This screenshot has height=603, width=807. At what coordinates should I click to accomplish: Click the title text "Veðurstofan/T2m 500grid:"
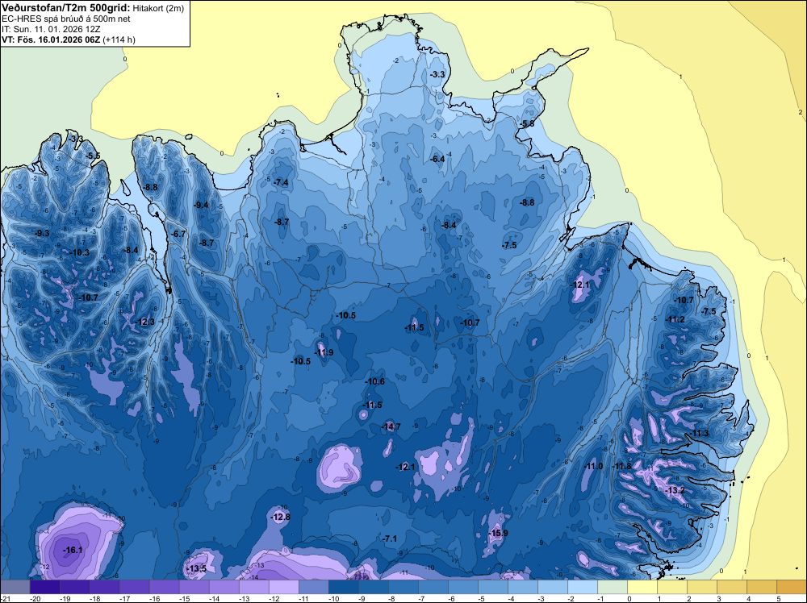coord(66,8)
